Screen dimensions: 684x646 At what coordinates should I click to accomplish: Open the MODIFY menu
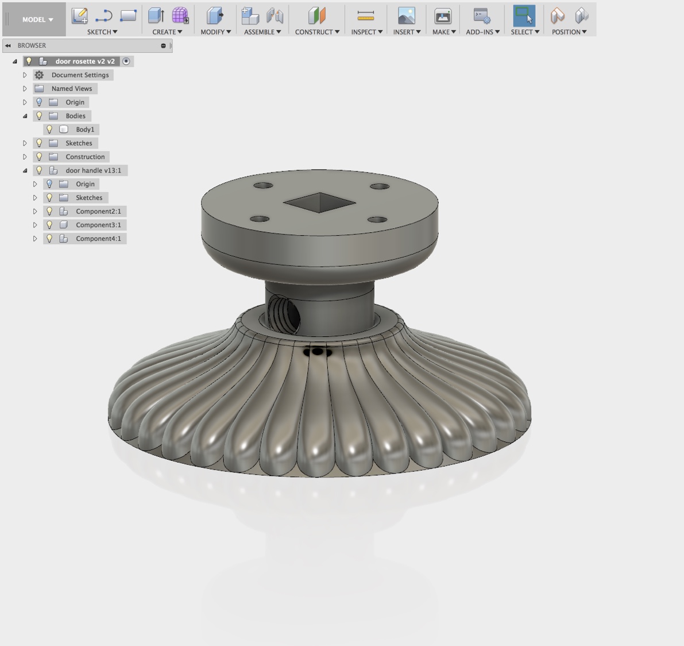(215, 32)
